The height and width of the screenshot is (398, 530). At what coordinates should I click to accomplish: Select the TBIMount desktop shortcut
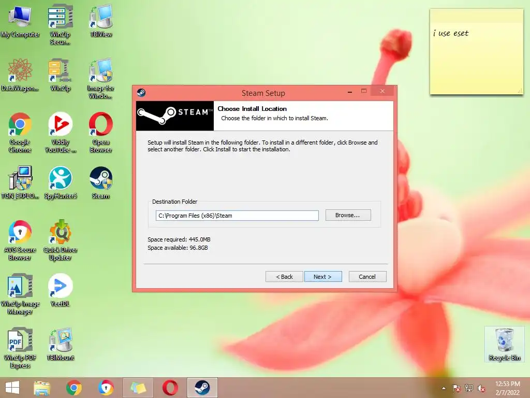60,345
